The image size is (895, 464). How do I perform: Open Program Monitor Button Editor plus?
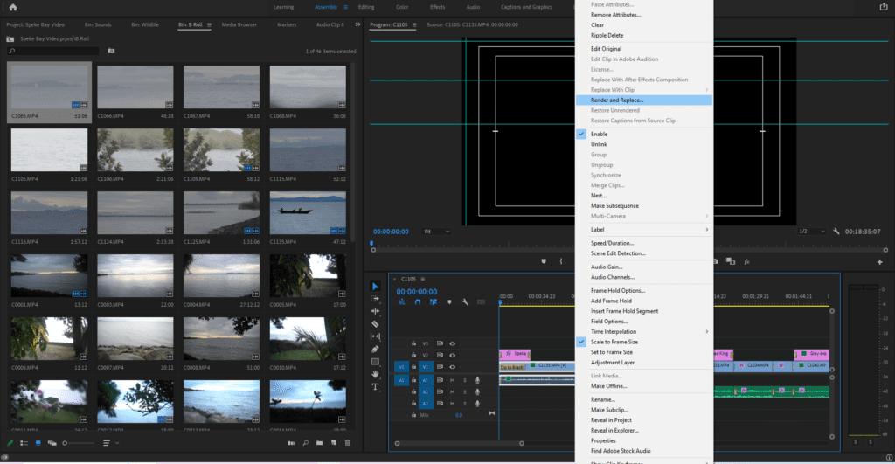point(879,261)
